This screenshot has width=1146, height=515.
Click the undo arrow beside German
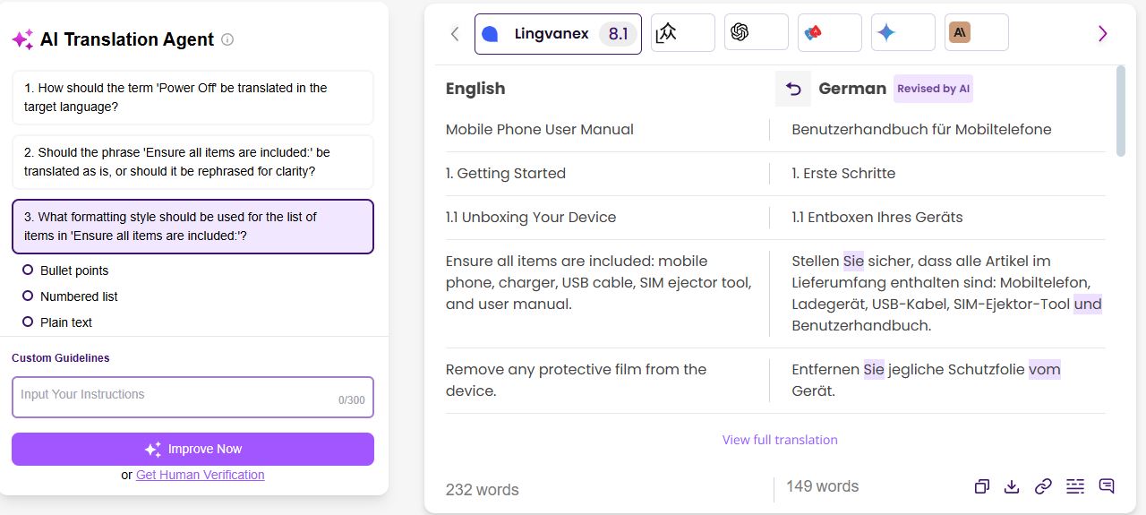(793, 89)
